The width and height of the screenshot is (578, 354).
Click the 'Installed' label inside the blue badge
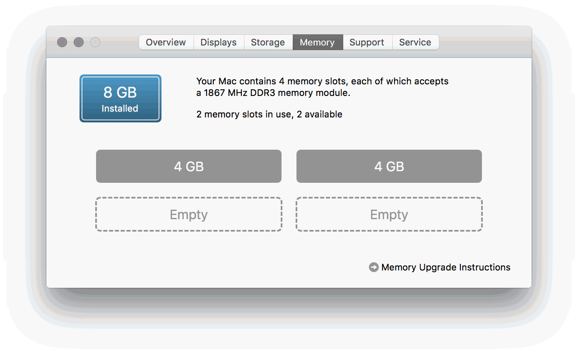click(x=120, y=108)
